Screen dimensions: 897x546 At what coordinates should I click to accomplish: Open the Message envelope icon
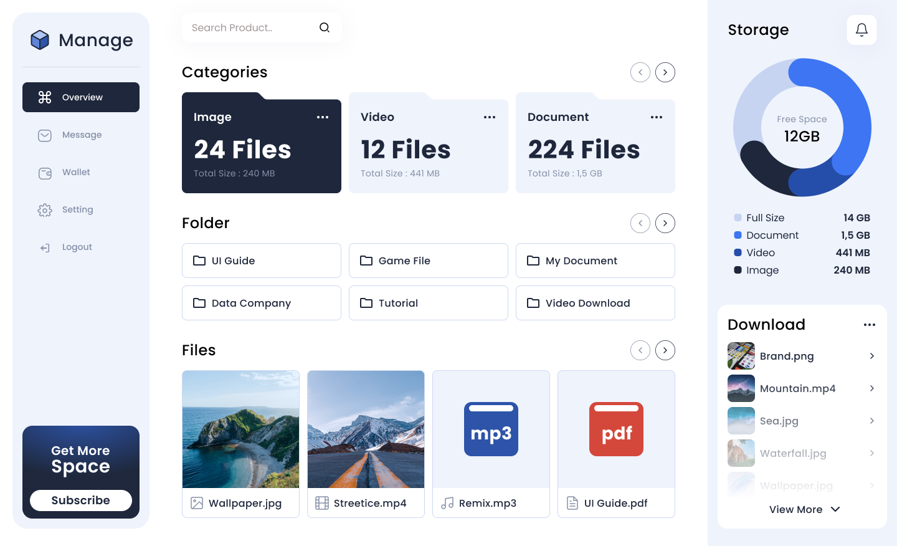click(44, 135)
